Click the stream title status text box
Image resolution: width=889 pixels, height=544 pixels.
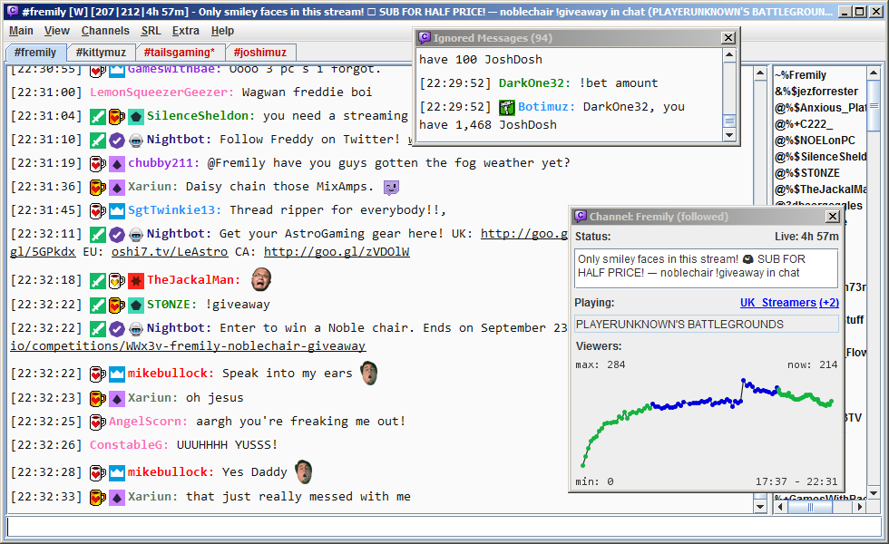706,267
